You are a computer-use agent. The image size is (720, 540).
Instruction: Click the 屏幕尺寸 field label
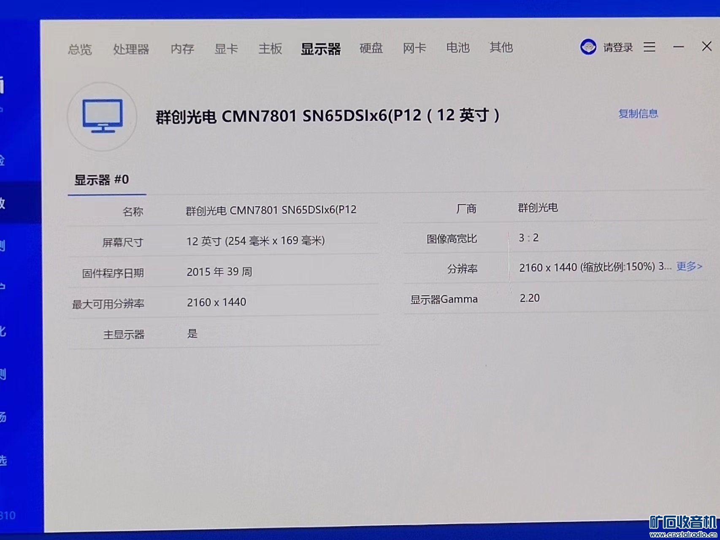tap(123, 242)
